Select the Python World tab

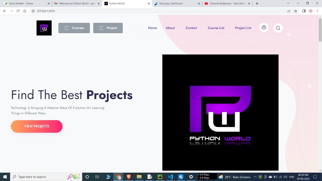click(127, 4)
